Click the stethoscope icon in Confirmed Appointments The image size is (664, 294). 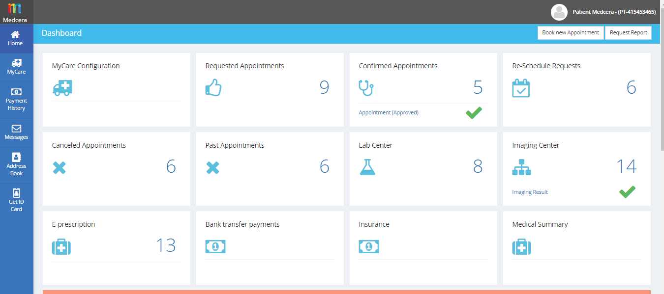click(x=366, y=88)
